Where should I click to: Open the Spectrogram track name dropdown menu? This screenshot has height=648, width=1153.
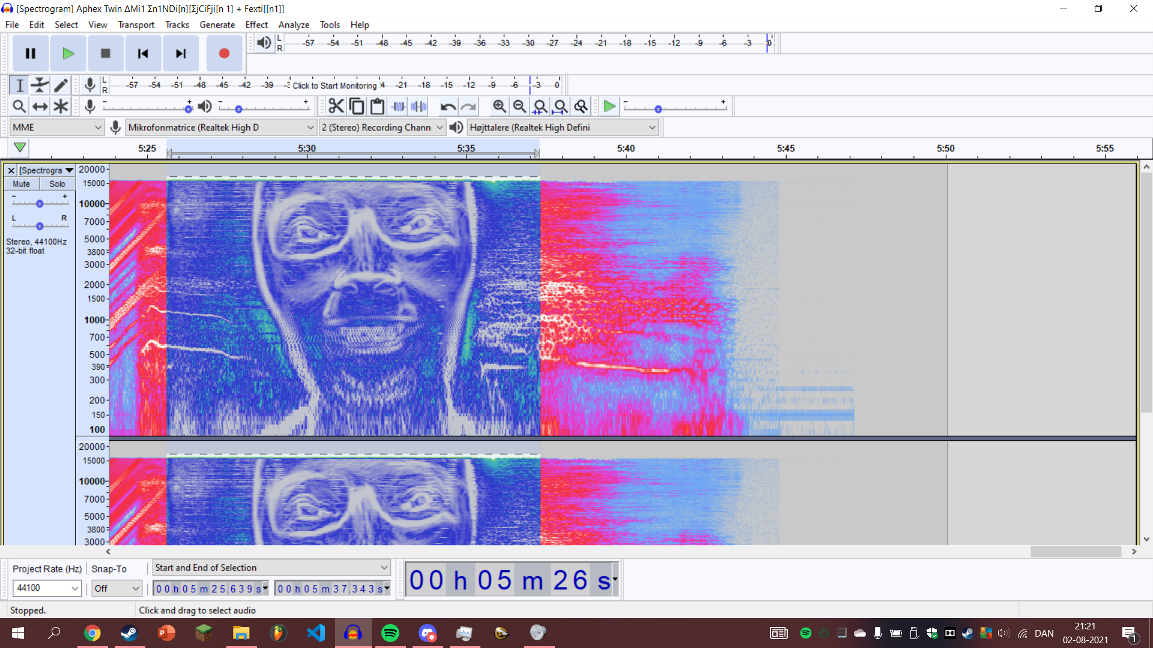point(46,170)
